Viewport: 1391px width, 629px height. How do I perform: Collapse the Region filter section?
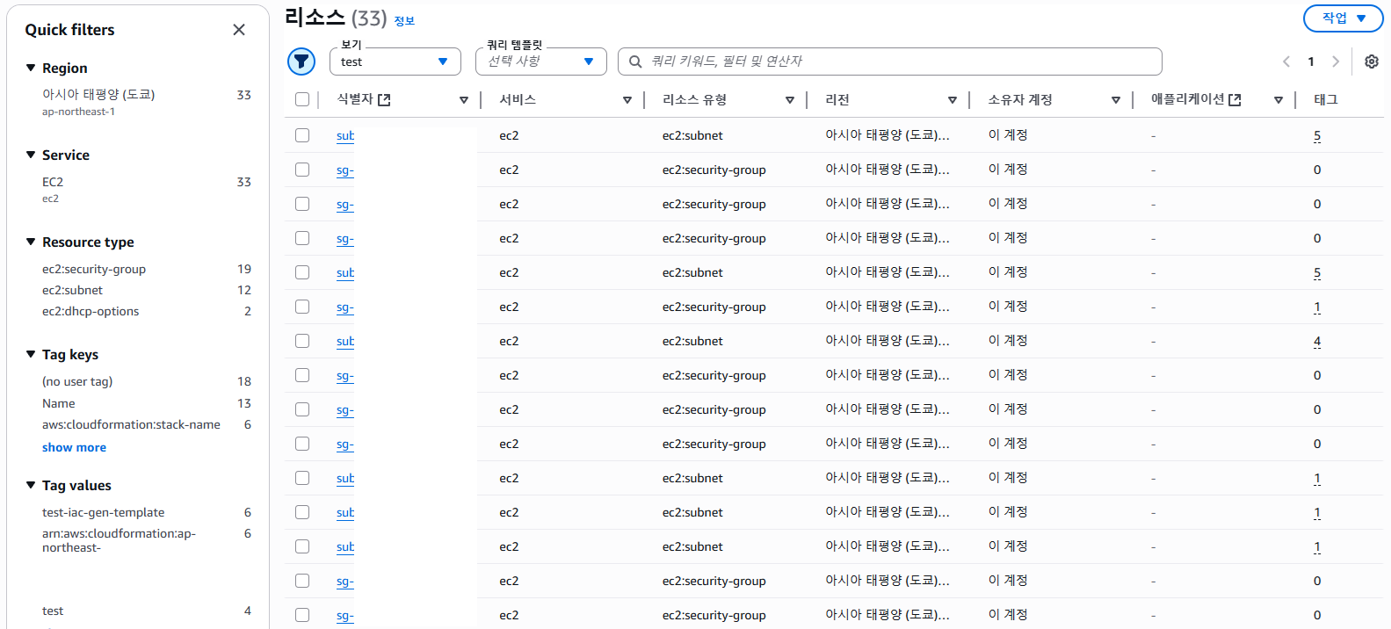coord(31,68)
